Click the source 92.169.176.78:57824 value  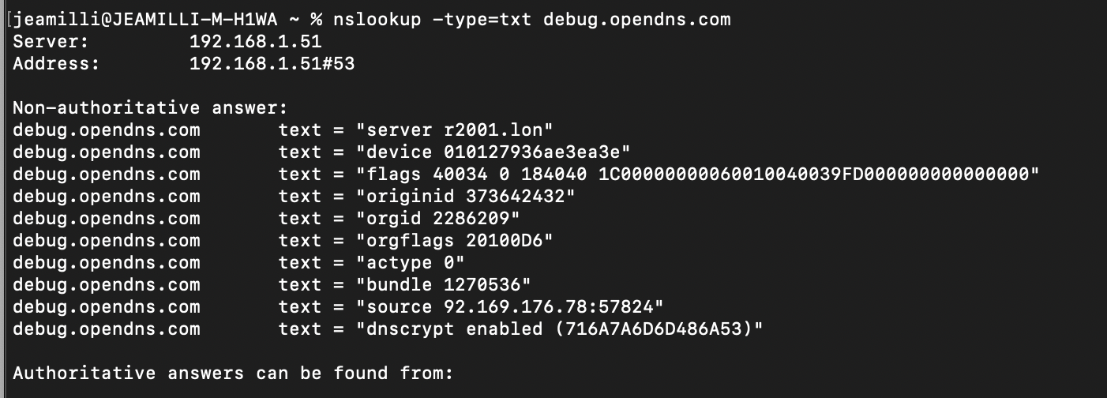pos(510,307)
